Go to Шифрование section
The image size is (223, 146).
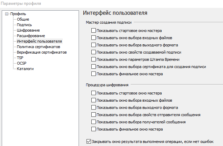(28, 30)
